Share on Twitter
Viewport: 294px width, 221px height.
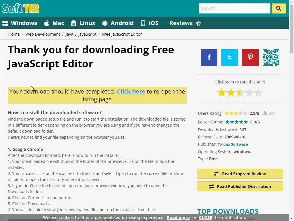pos(229,58)
